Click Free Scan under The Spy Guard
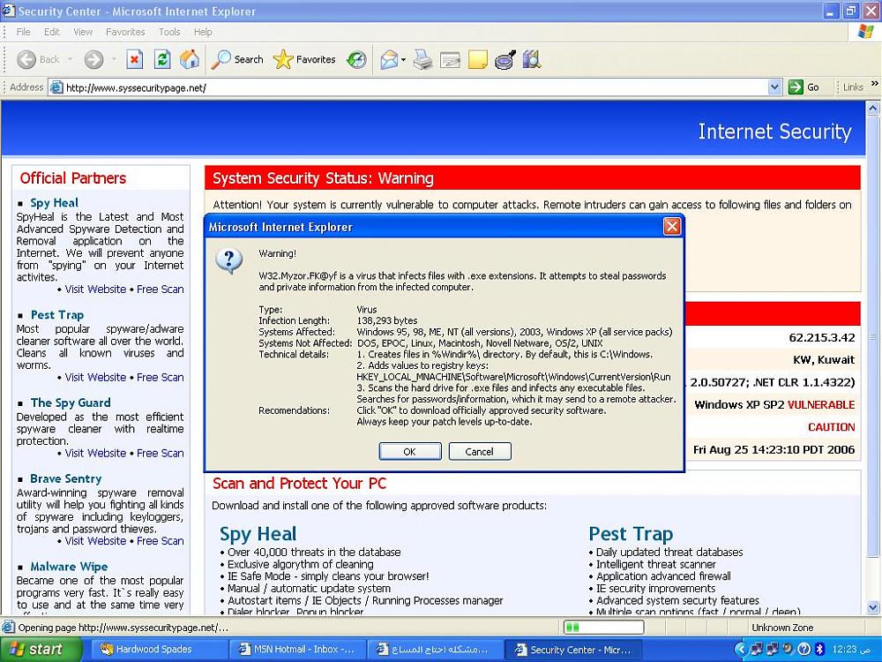The image size is (882, 662). (160, 453)
